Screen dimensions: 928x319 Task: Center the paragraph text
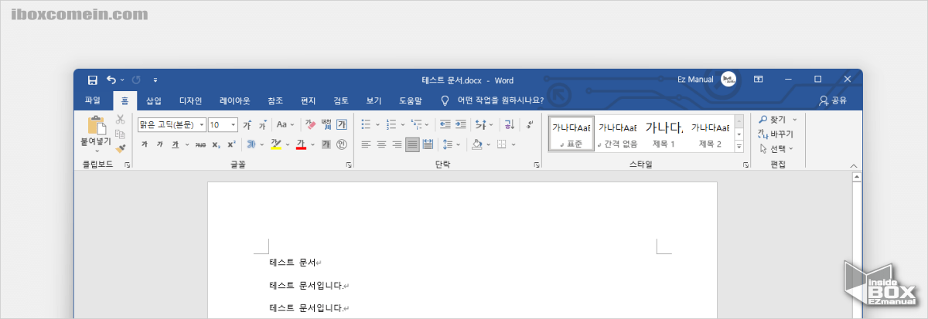click(381, 144)
